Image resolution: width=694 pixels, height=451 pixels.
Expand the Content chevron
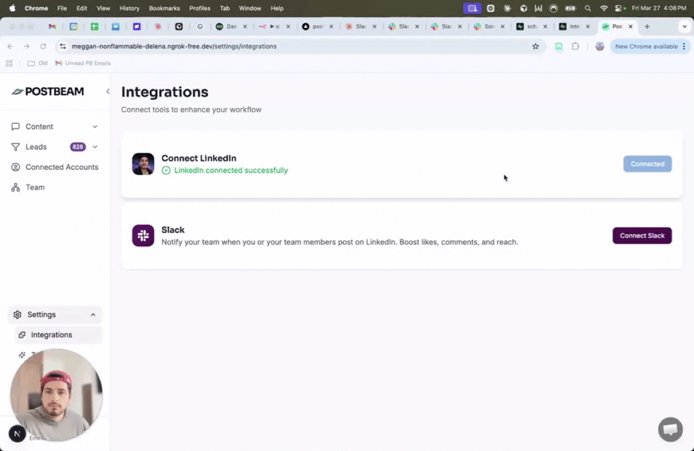95,127
